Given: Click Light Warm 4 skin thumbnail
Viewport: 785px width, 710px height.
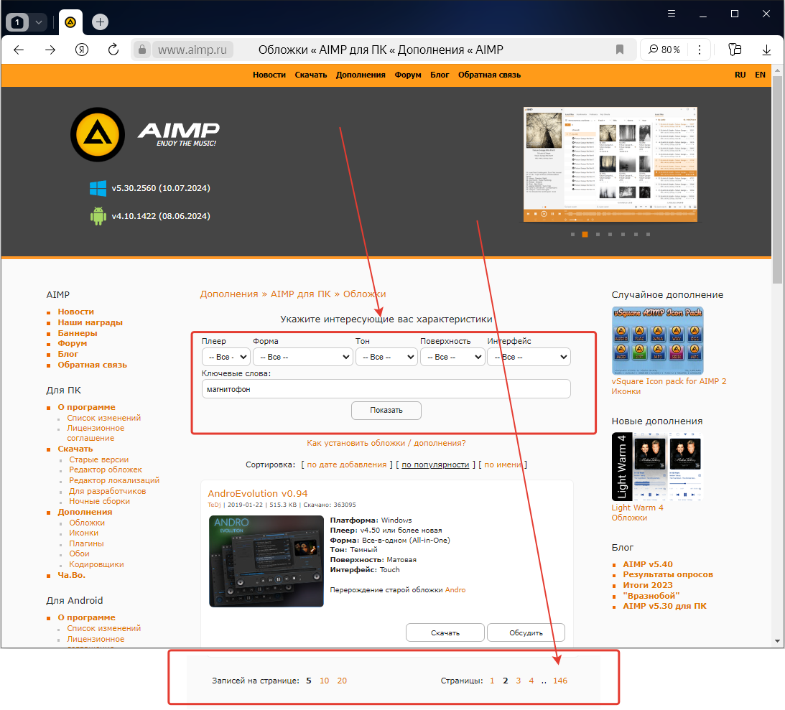Looking at the screenshot, I should [x=657, y=467].
